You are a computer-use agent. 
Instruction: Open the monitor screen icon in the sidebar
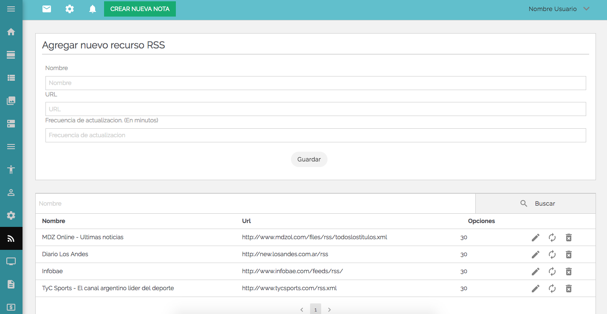point(11,261)
